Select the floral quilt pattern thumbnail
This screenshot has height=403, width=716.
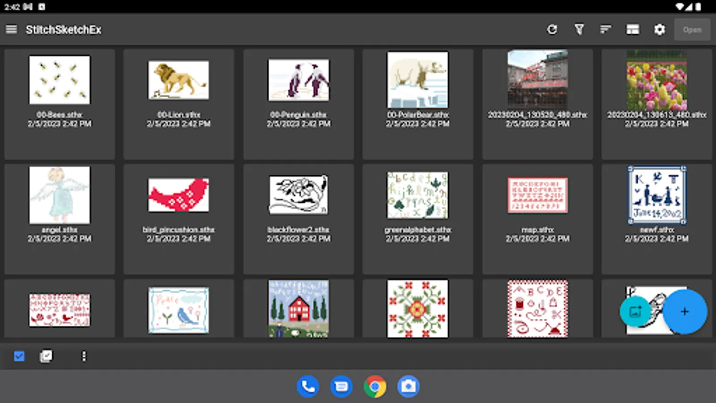pyautogui.click(x=418, y=309)
